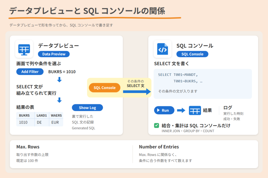268x178 pixels.
Task: Click the LAND1 column header
Action: coord(42,115)
